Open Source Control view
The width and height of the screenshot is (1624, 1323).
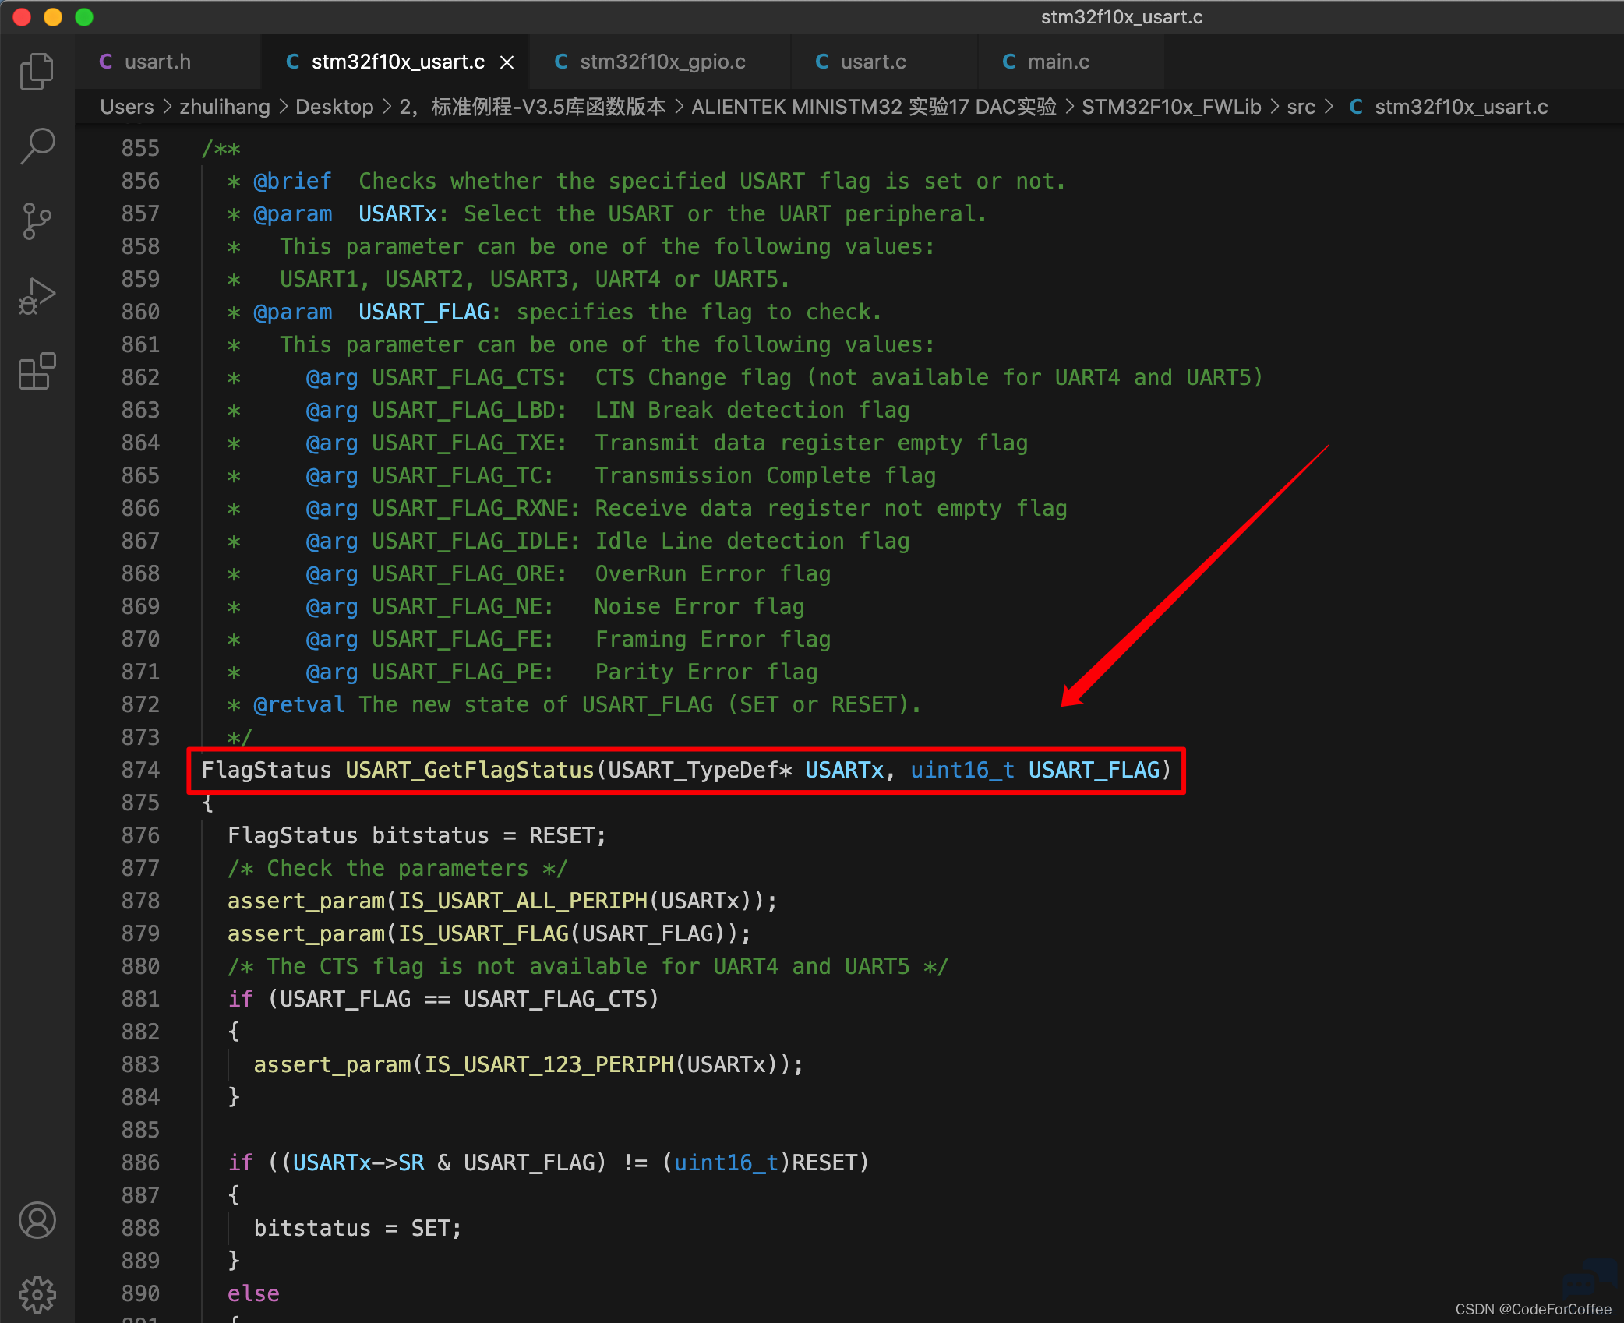tap(37, 221)
